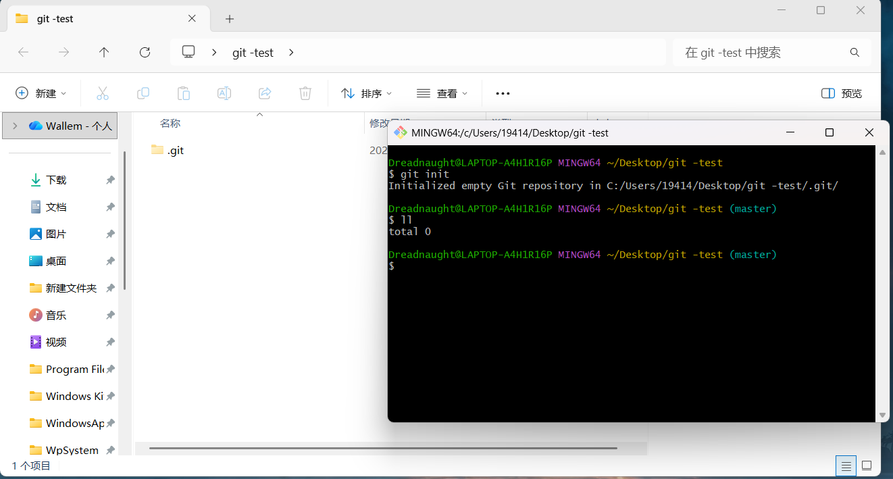Screen dimensions: 893x479
Task: Refresh the git -test folder view
Action: coord(145,52)
